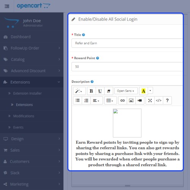Open the paragraph alignment dropdown
Viewport: 190px width, 190px height.
(97, 100)
